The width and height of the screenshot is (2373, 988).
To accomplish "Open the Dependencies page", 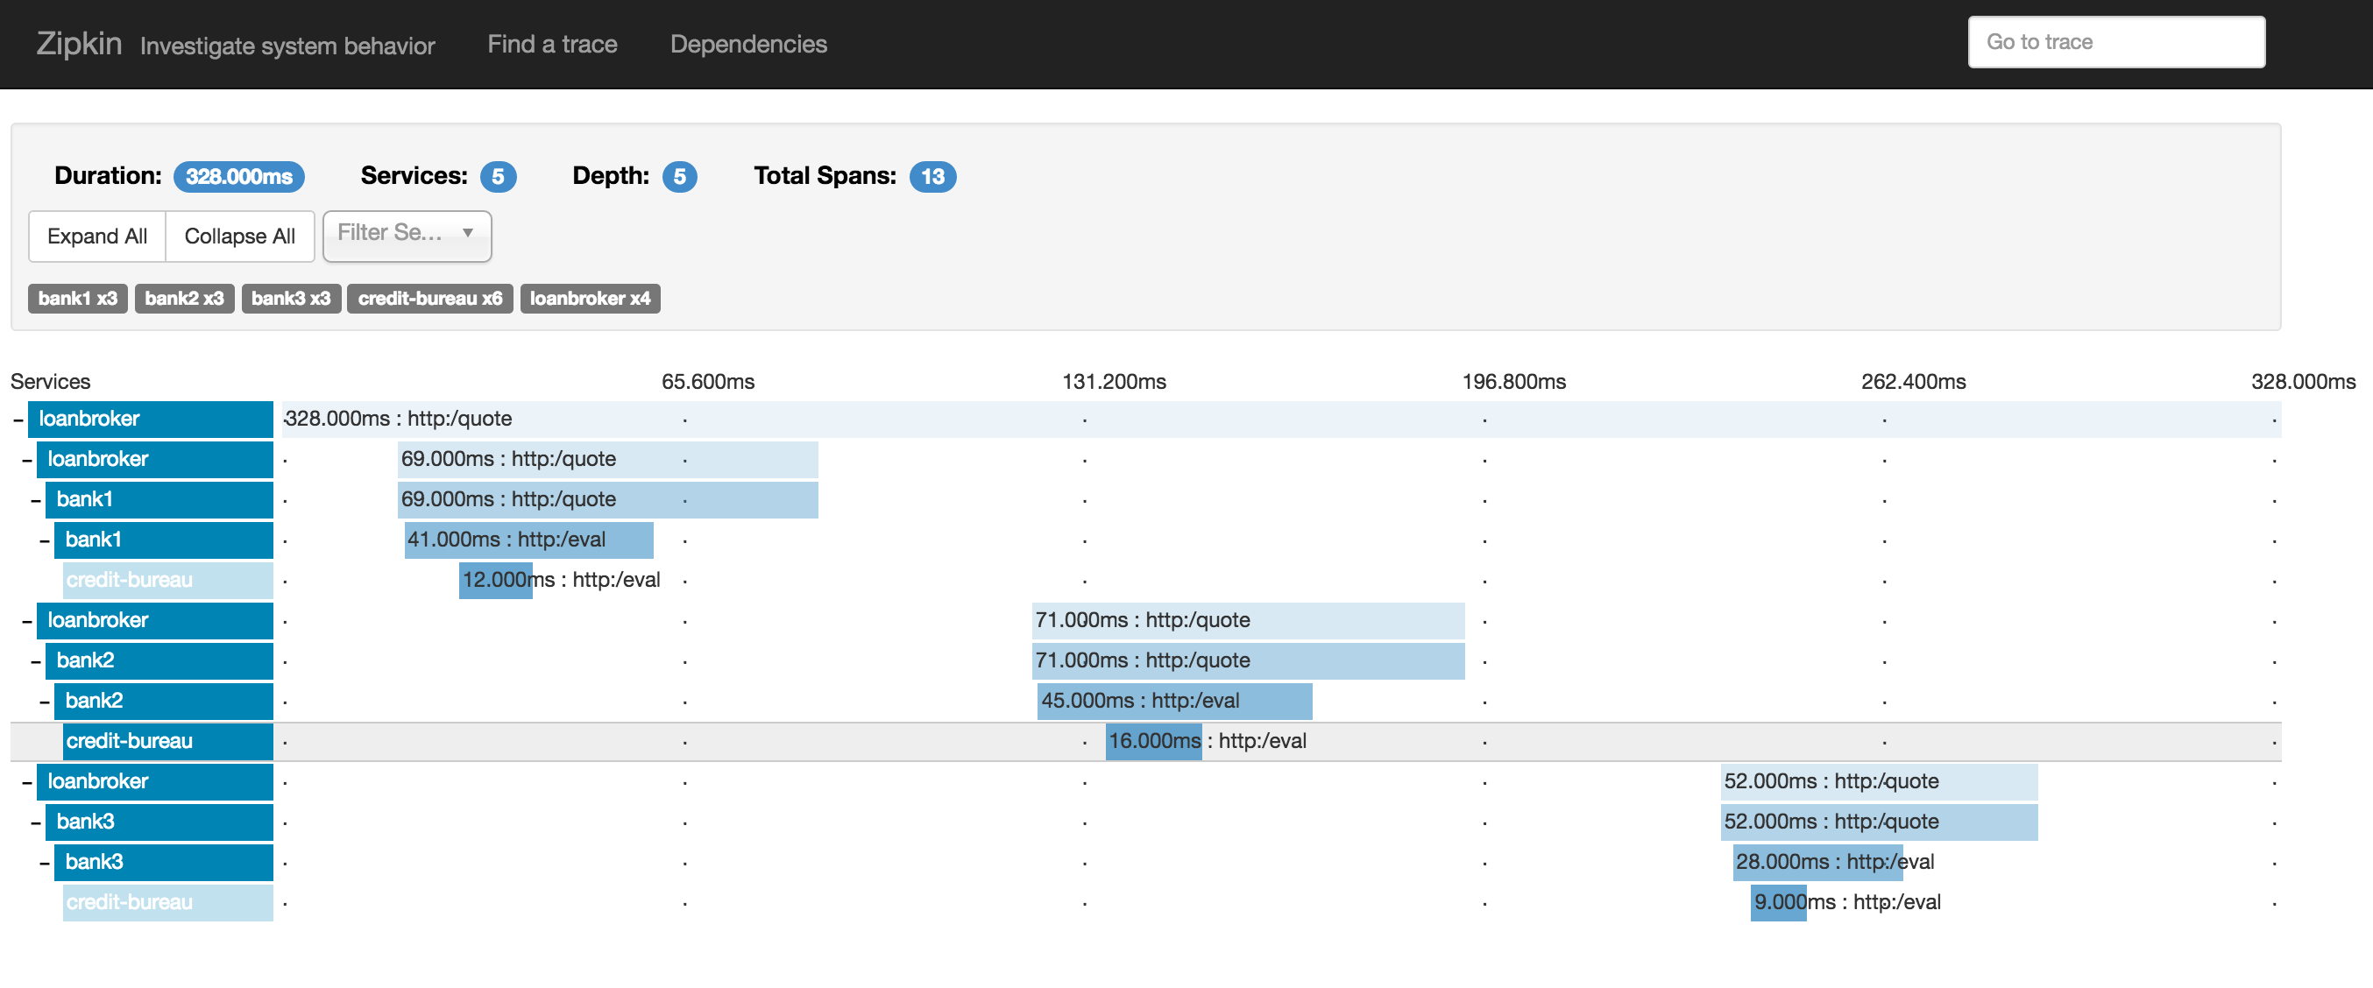I will pyautogui.click(x=748, y=44).
